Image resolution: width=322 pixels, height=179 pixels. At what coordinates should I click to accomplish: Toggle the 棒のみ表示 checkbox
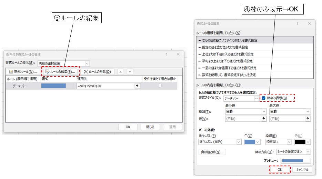[263, 98]
